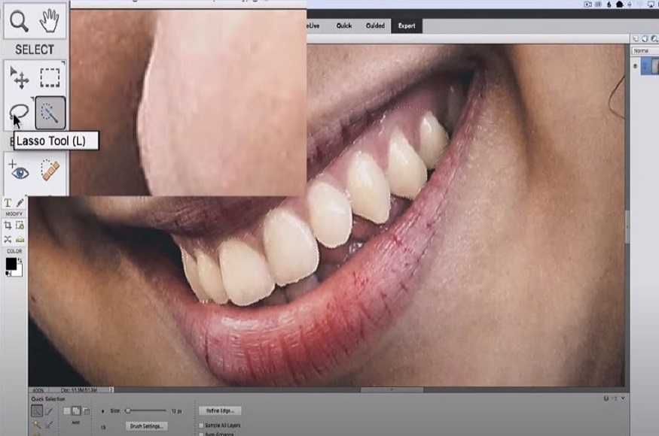Open Brush Settings
This screenshot has width=659, height=436.
tap(146, 426)
